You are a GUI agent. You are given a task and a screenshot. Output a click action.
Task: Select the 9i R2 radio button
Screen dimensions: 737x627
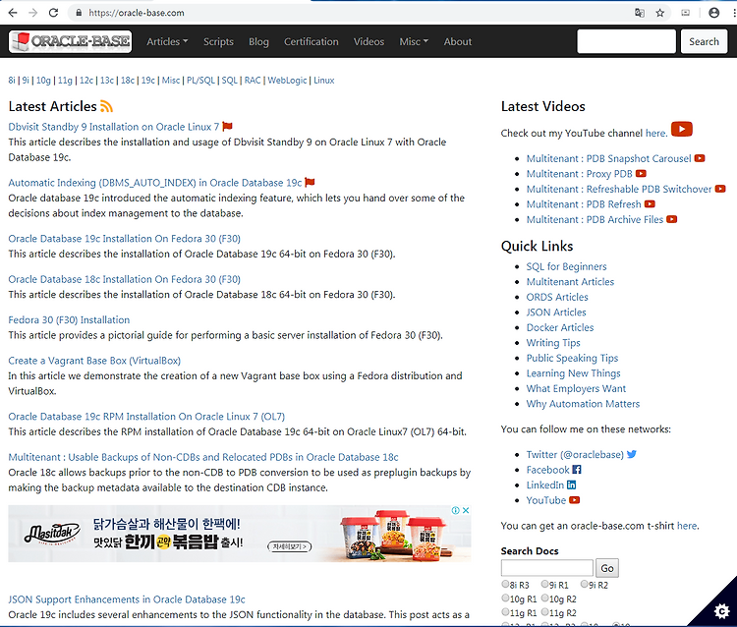point(585,584)
